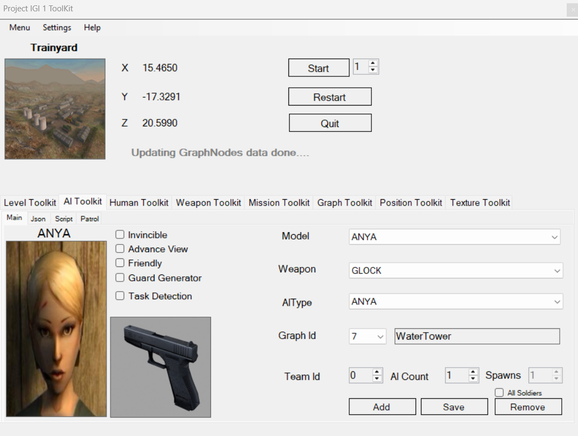
Task: Increase the AI Count value
Action: [473, 372]
